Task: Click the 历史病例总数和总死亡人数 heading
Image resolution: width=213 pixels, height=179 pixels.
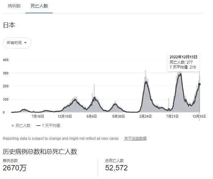Action: click(40, 152)
